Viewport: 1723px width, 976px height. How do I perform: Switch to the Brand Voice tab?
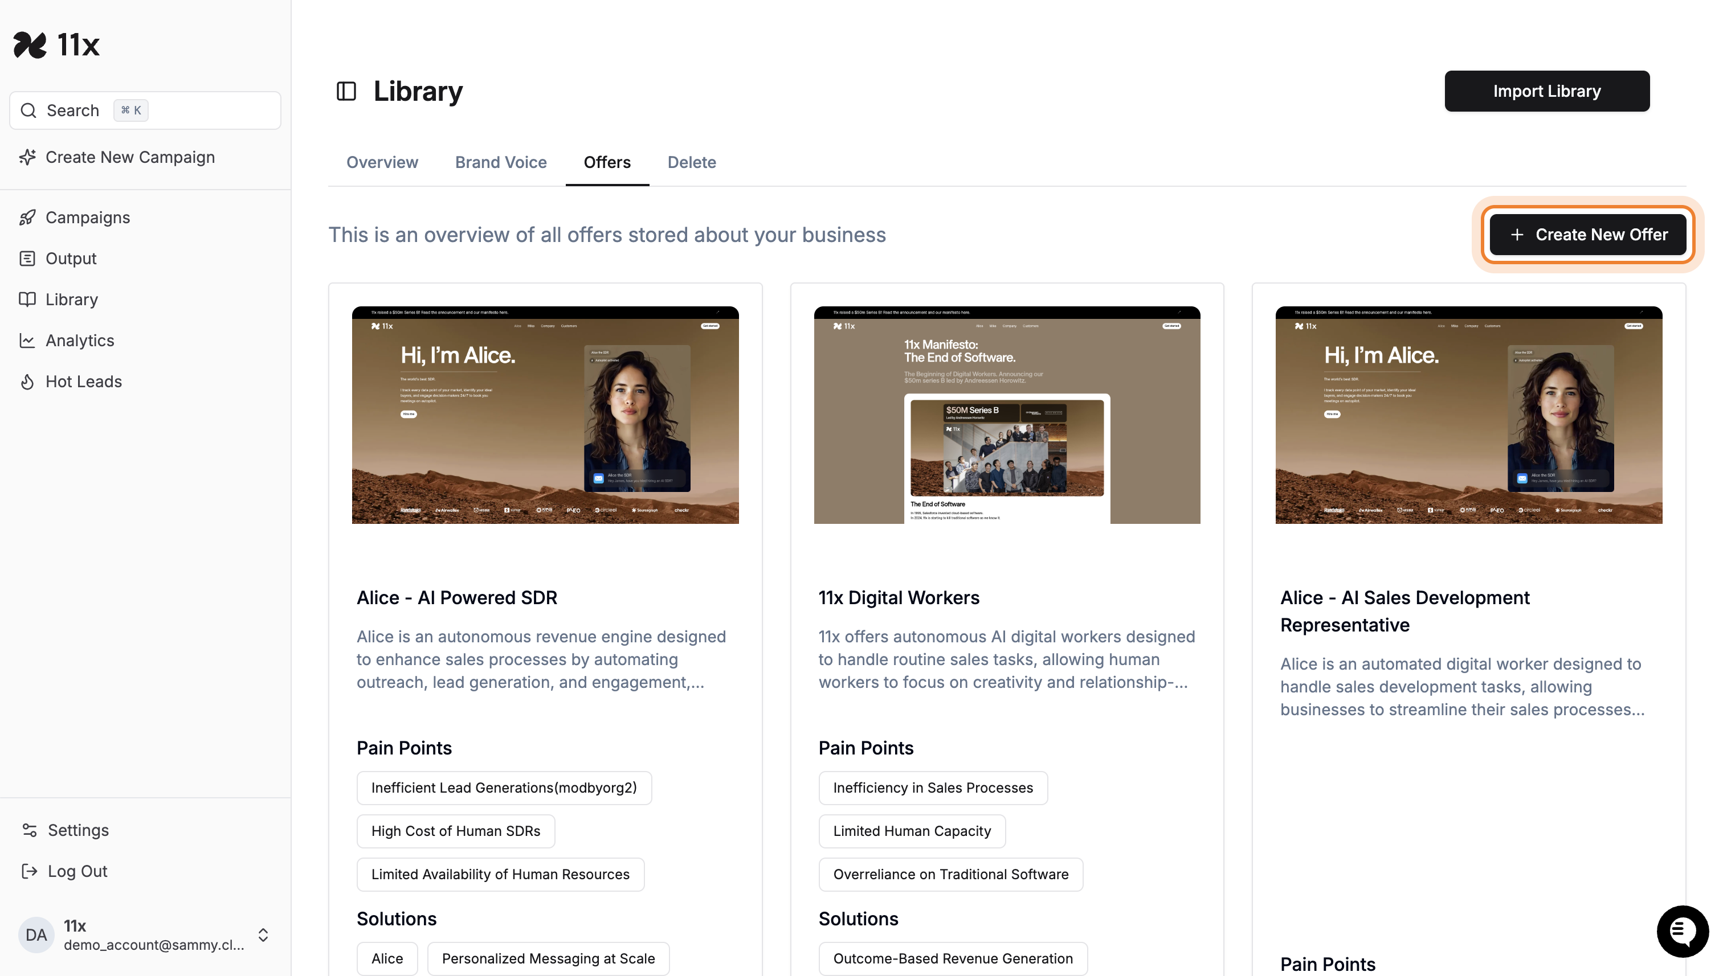(501, 162)
